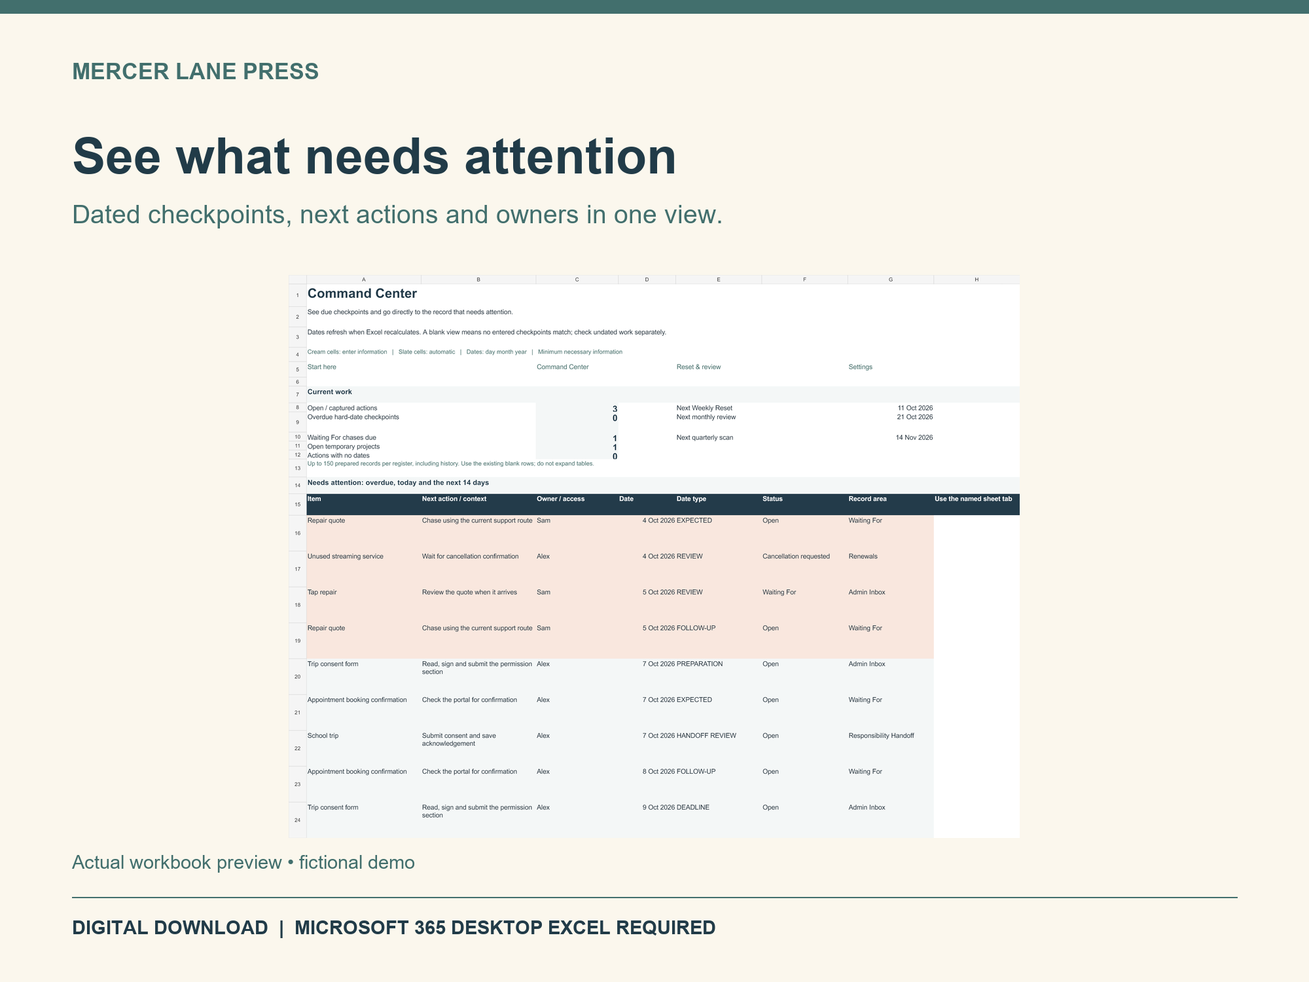Click the 150 prepared records note

click(450, 464)
